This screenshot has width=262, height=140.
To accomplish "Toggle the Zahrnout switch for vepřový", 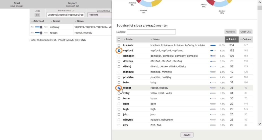I will 39,27.
